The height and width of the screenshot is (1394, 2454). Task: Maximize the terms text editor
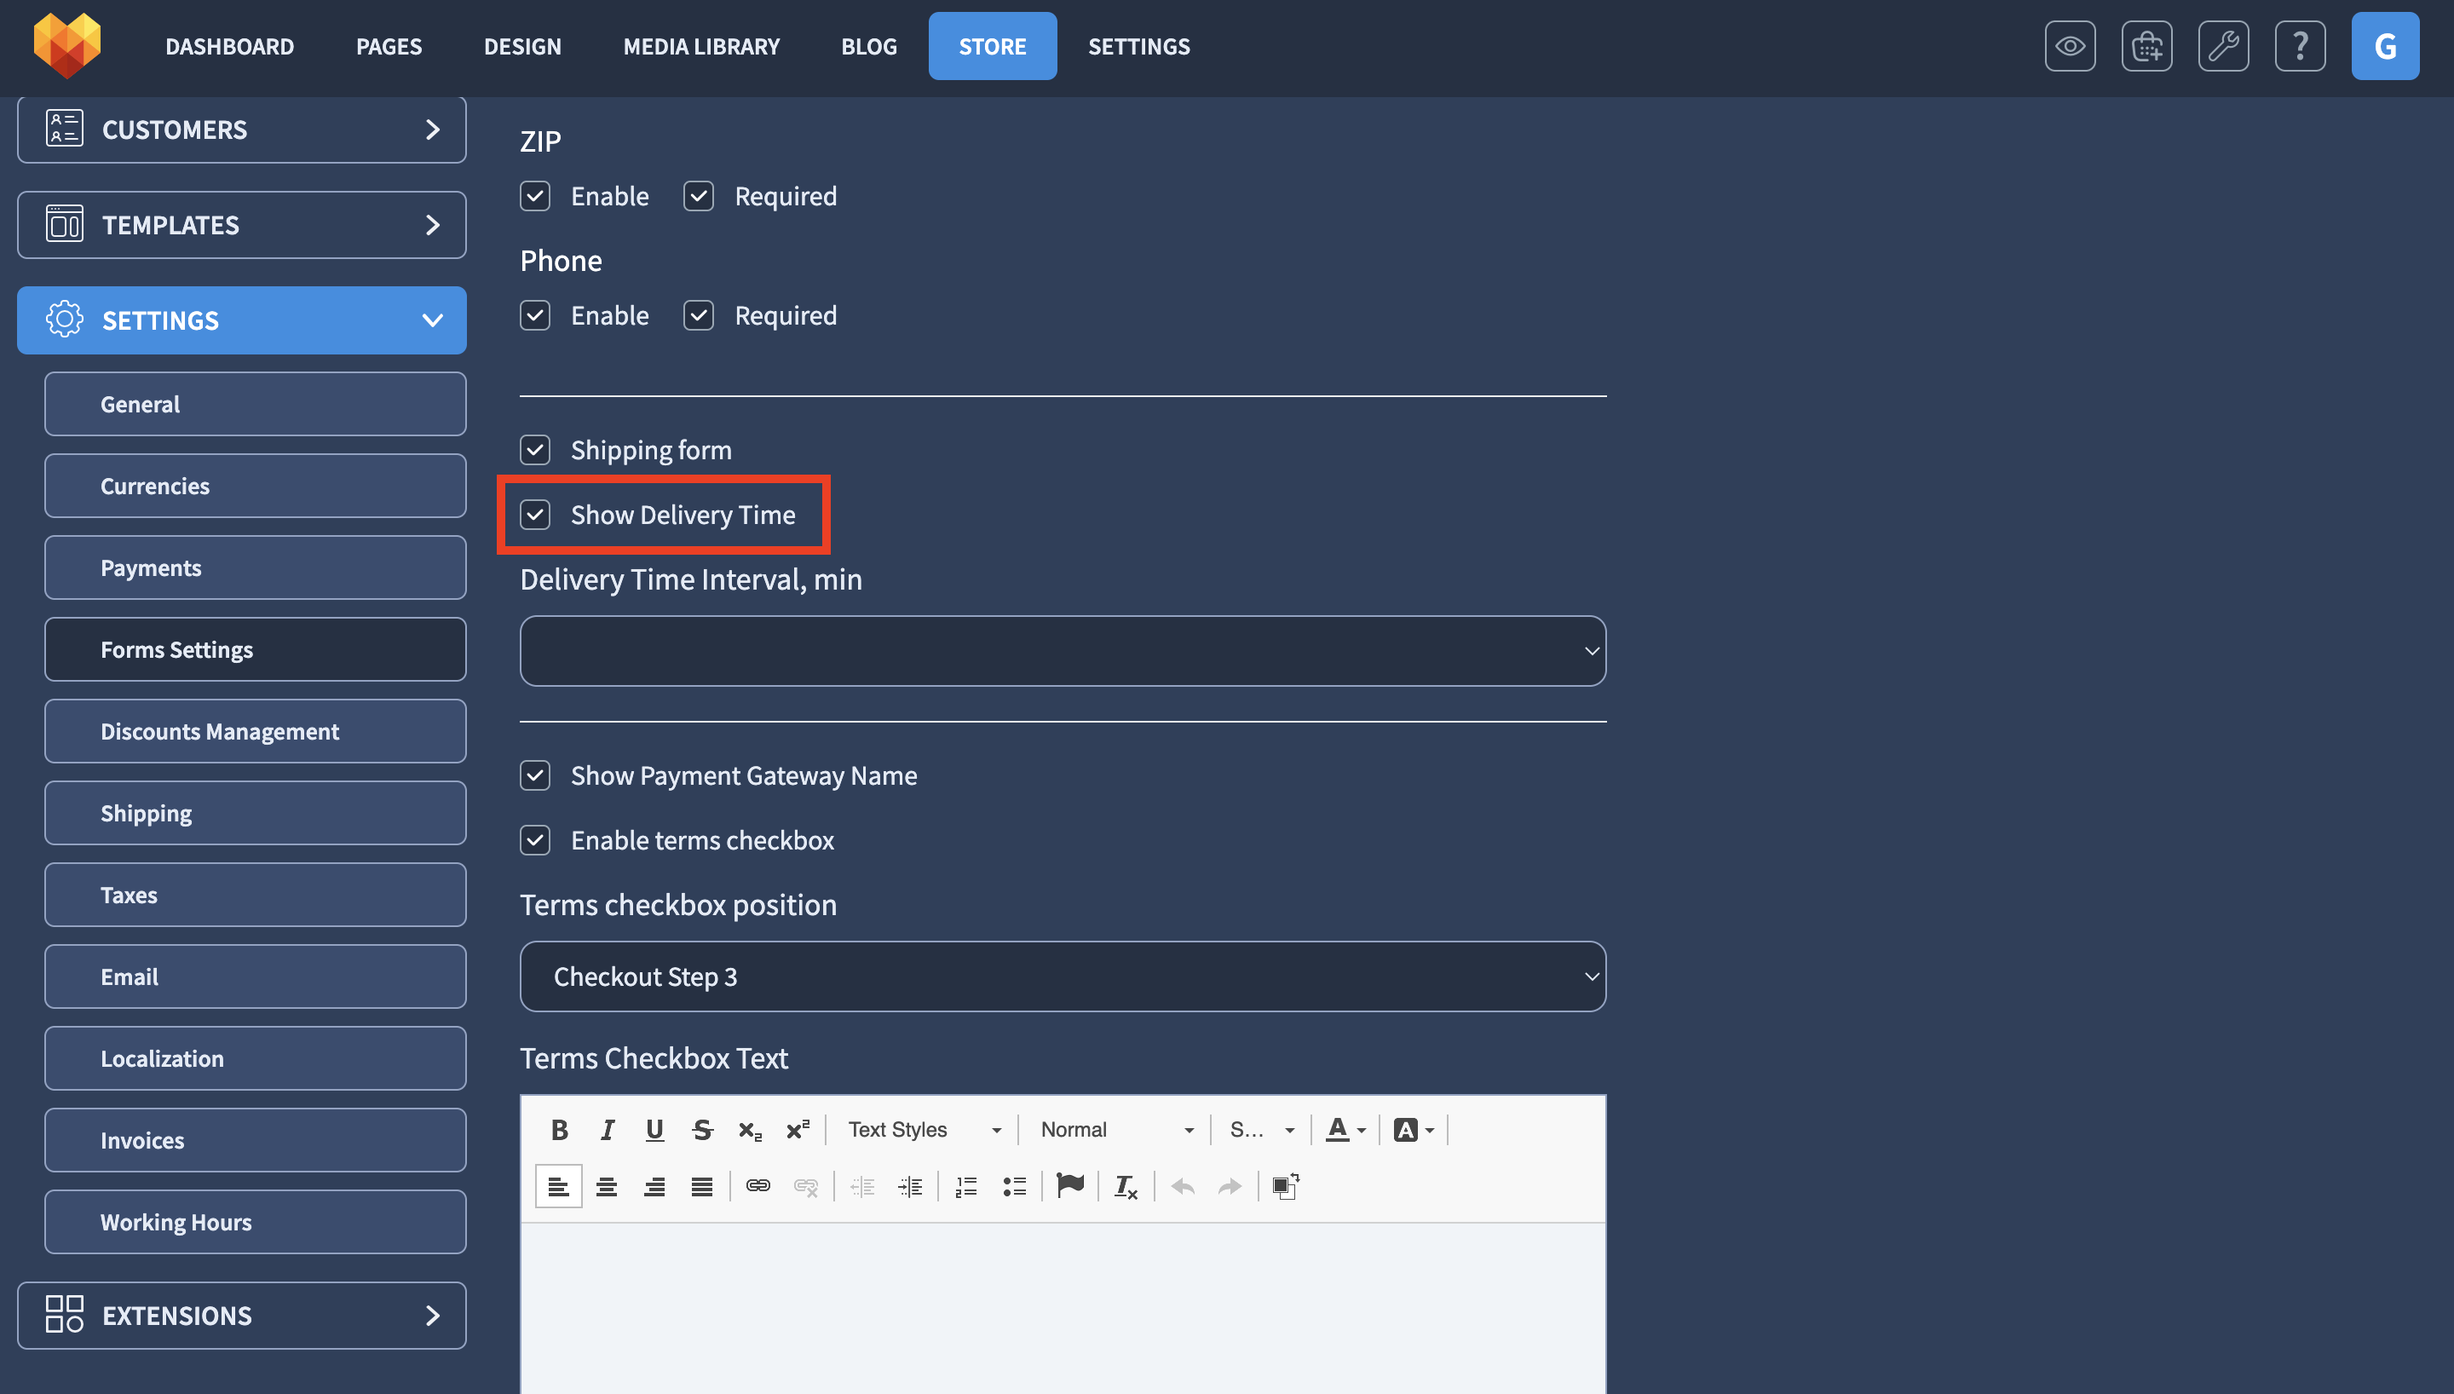pyautogui.click(x=1286, y=1187)
